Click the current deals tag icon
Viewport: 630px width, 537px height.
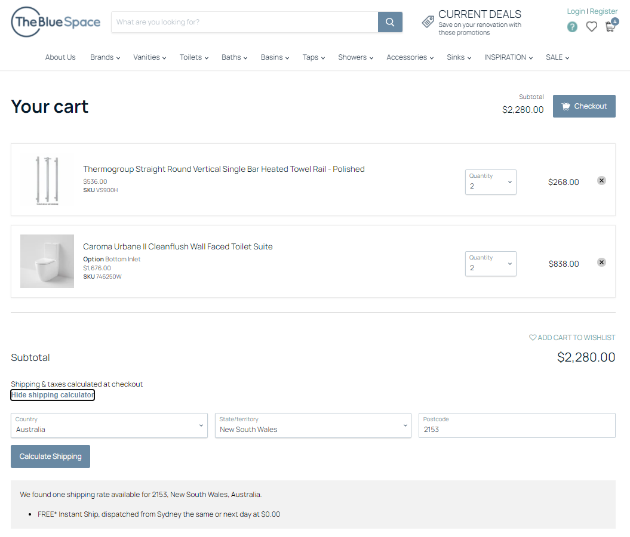pos(428,21)
